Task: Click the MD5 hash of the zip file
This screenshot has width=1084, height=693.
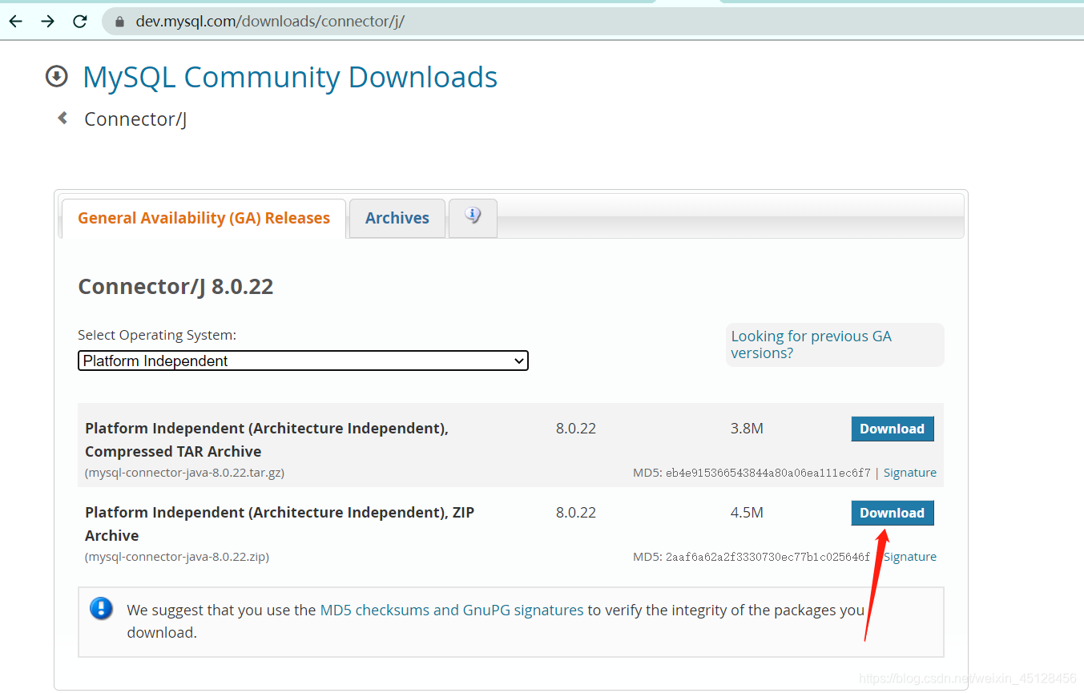Action: pos(768,557)
